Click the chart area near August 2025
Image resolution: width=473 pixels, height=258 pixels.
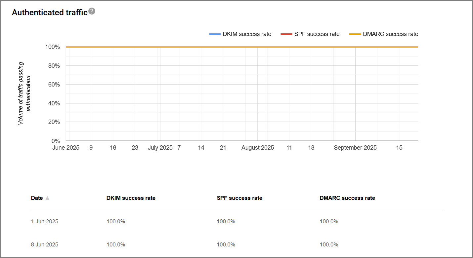pos(258,93)
